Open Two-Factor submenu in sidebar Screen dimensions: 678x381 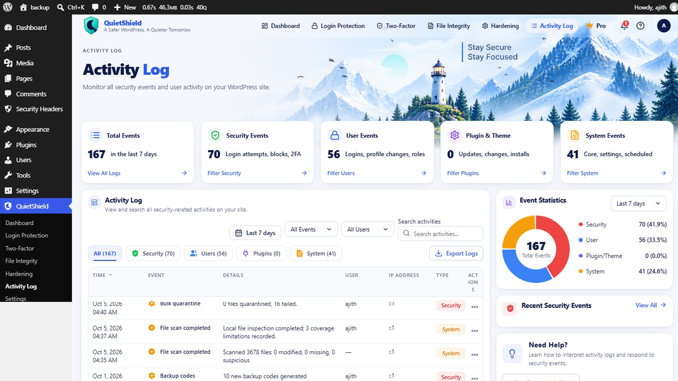coord(19,248)
